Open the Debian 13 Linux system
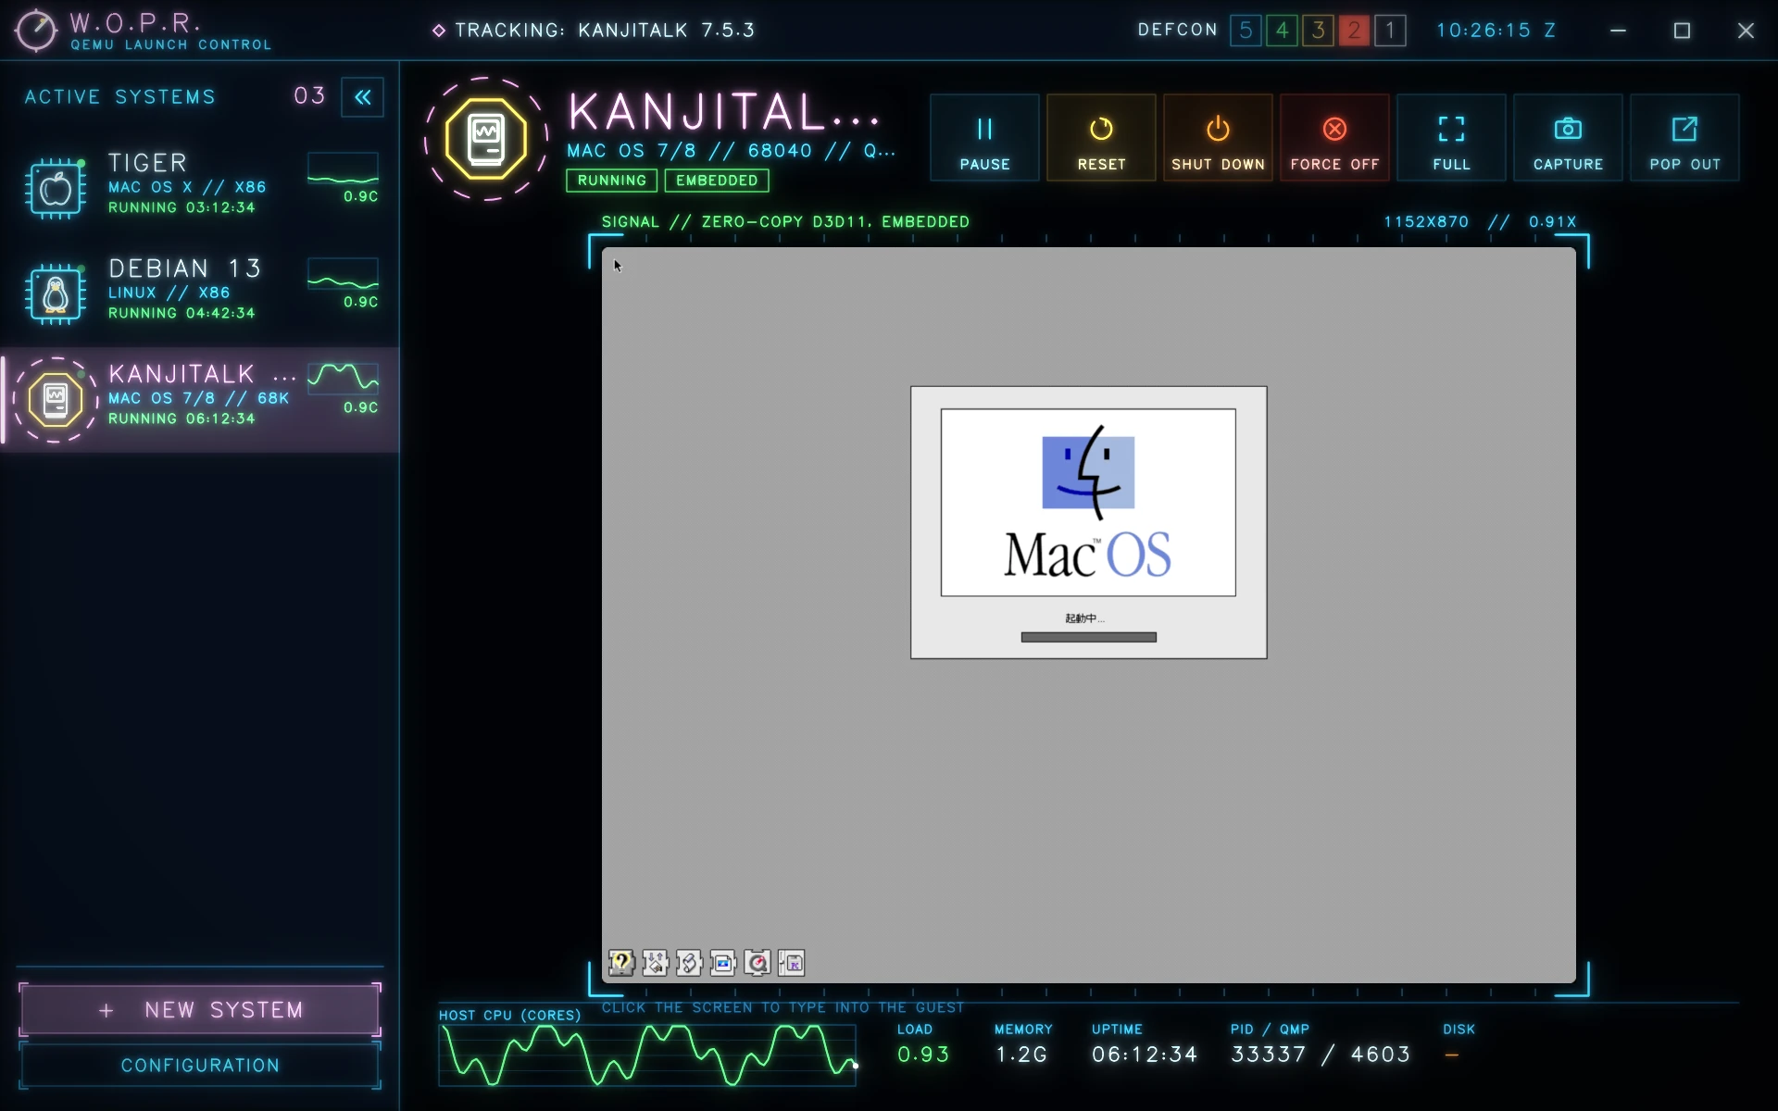This screenshot has width=1778, height=1111. (200, 294)
